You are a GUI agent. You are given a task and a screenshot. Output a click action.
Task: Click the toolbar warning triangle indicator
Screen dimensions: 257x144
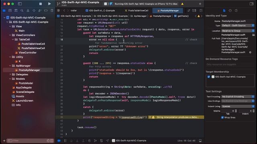tap(182, 4)
